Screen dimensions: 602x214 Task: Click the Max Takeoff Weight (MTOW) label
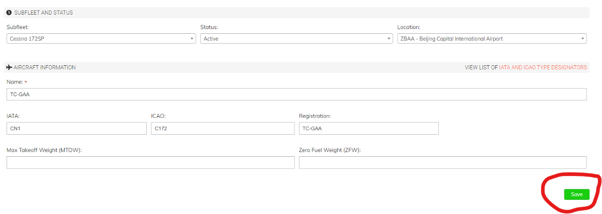(x=44, y=150)
